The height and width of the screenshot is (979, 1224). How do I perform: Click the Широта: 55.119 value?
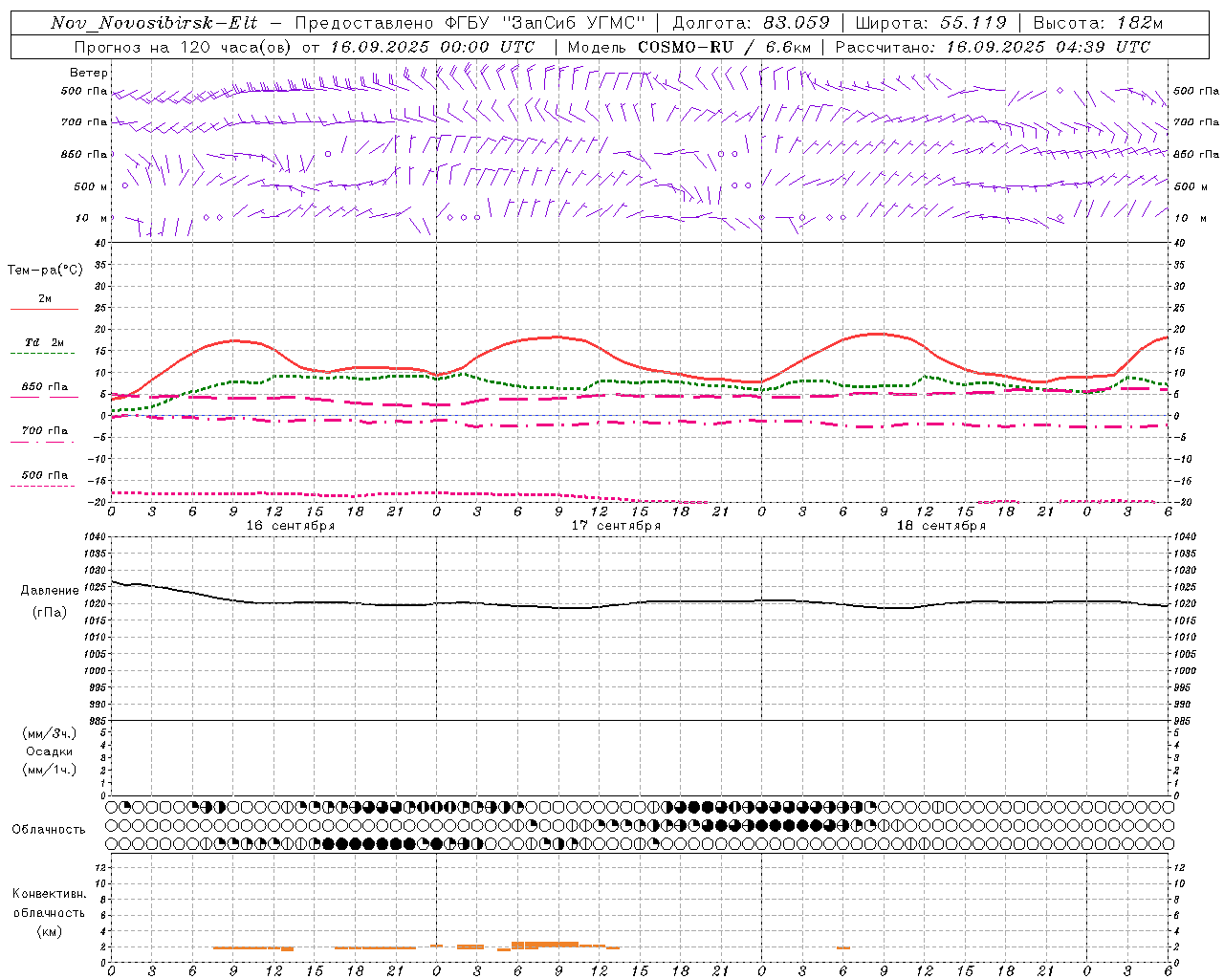pyautogui.click(x=930, y=23)
